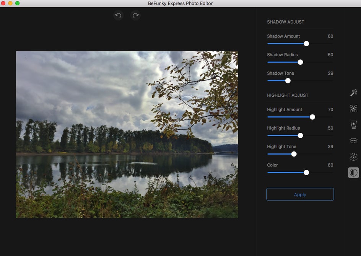Click the Apply button
361x256 pixels.
click(x=300, y=194)
